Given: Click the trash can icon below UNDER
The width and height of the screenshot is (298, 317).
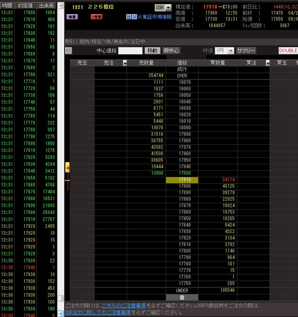Looking at the screenshot, I should [x=182, y=297].
